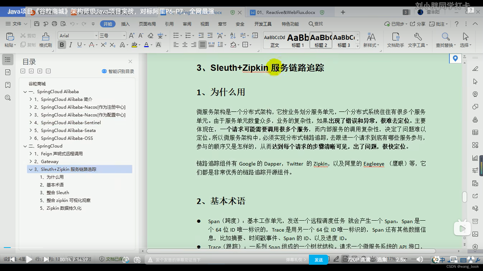
Task: Click the Save document icon
Action: (37, 24)
